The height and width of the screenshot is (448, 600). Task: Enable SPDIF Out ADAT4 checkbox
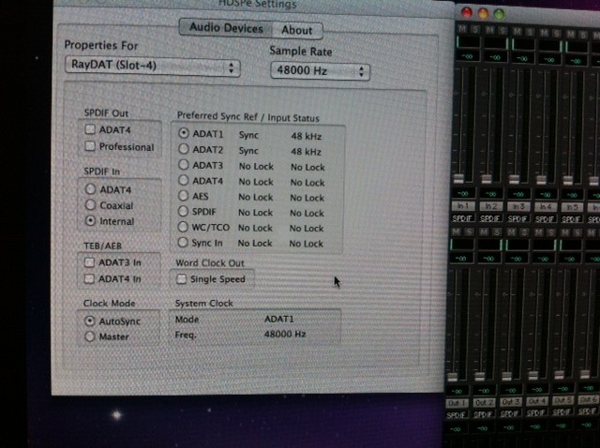tap(90, 129)
